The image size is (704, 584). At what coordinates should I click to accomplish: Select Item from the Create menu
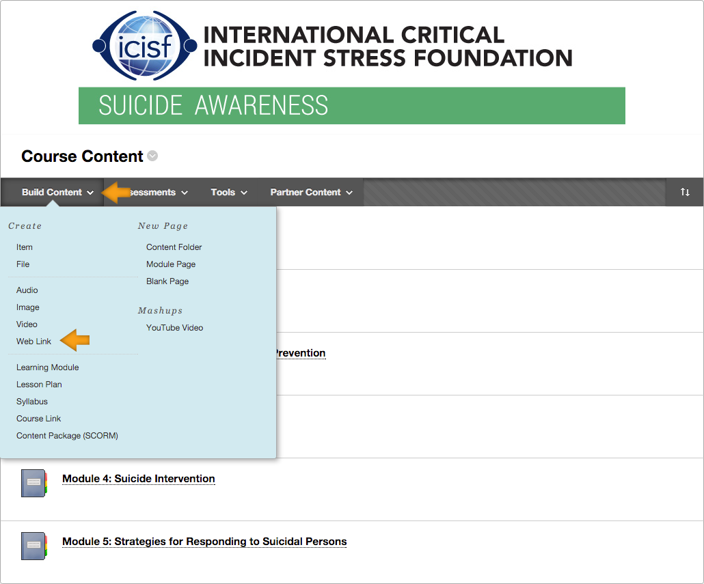coord(24,247)
